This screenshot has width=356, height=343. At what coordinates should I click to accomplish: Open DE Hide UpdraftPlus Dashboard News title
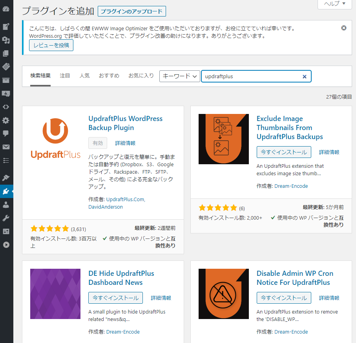(x=121, y=278)
